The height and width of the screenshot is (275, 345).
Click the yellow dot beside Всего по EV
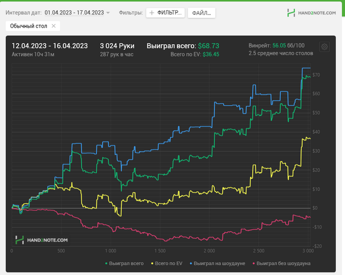click(152, 263)
